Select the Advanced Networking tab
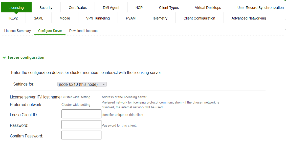286x143 pixels. coord(249,18)
